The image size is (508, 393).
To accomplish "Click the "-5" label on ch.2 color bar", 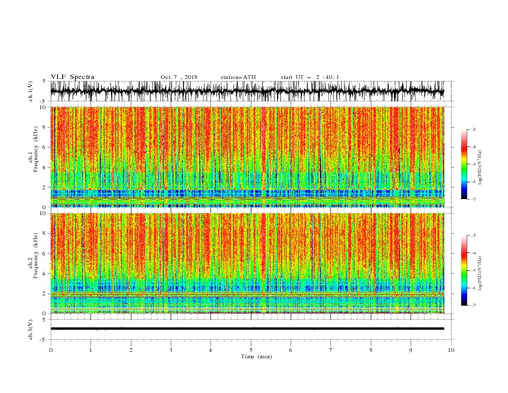I will tap(473, 270).
